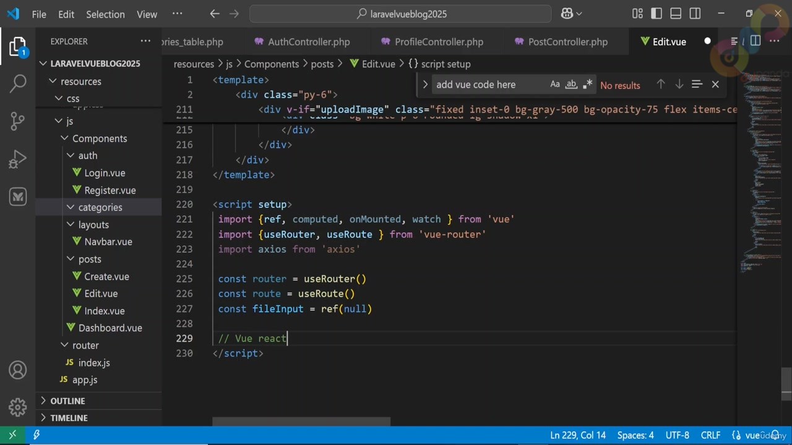Open the Customize Layout icon
The height and width of the screenshot is (445, 792).
pyautogui.click(x=637, y=14)
